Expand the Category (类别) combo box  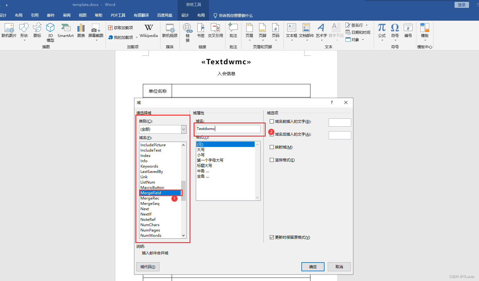click(x=184, y=129)
